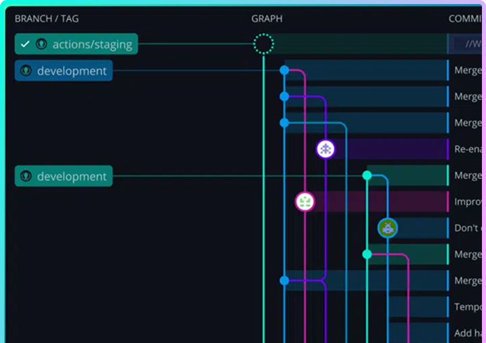The image size is (486, 343).
Task: Select the green robot avatar commit node
Action: tap(387, 228)
